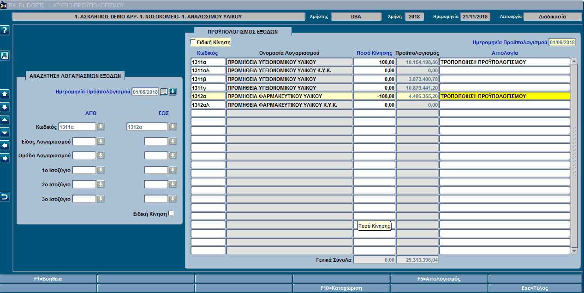This screenshot has width=584, height=293.
Task: Click the Είδος Λογαριασμού ΑΠΟ input field
Action: (x=84, y=142)
